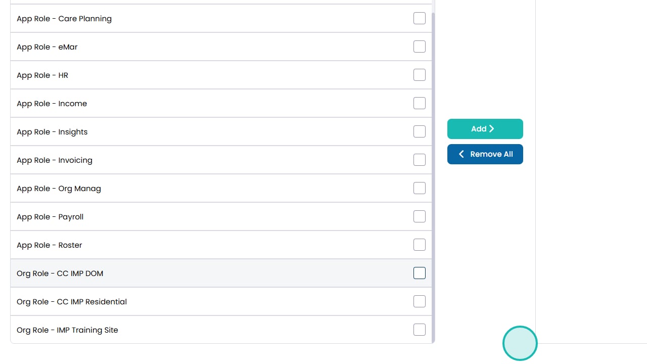Click the teal circle indicator
647x364 pixels.
click(520, 343)
